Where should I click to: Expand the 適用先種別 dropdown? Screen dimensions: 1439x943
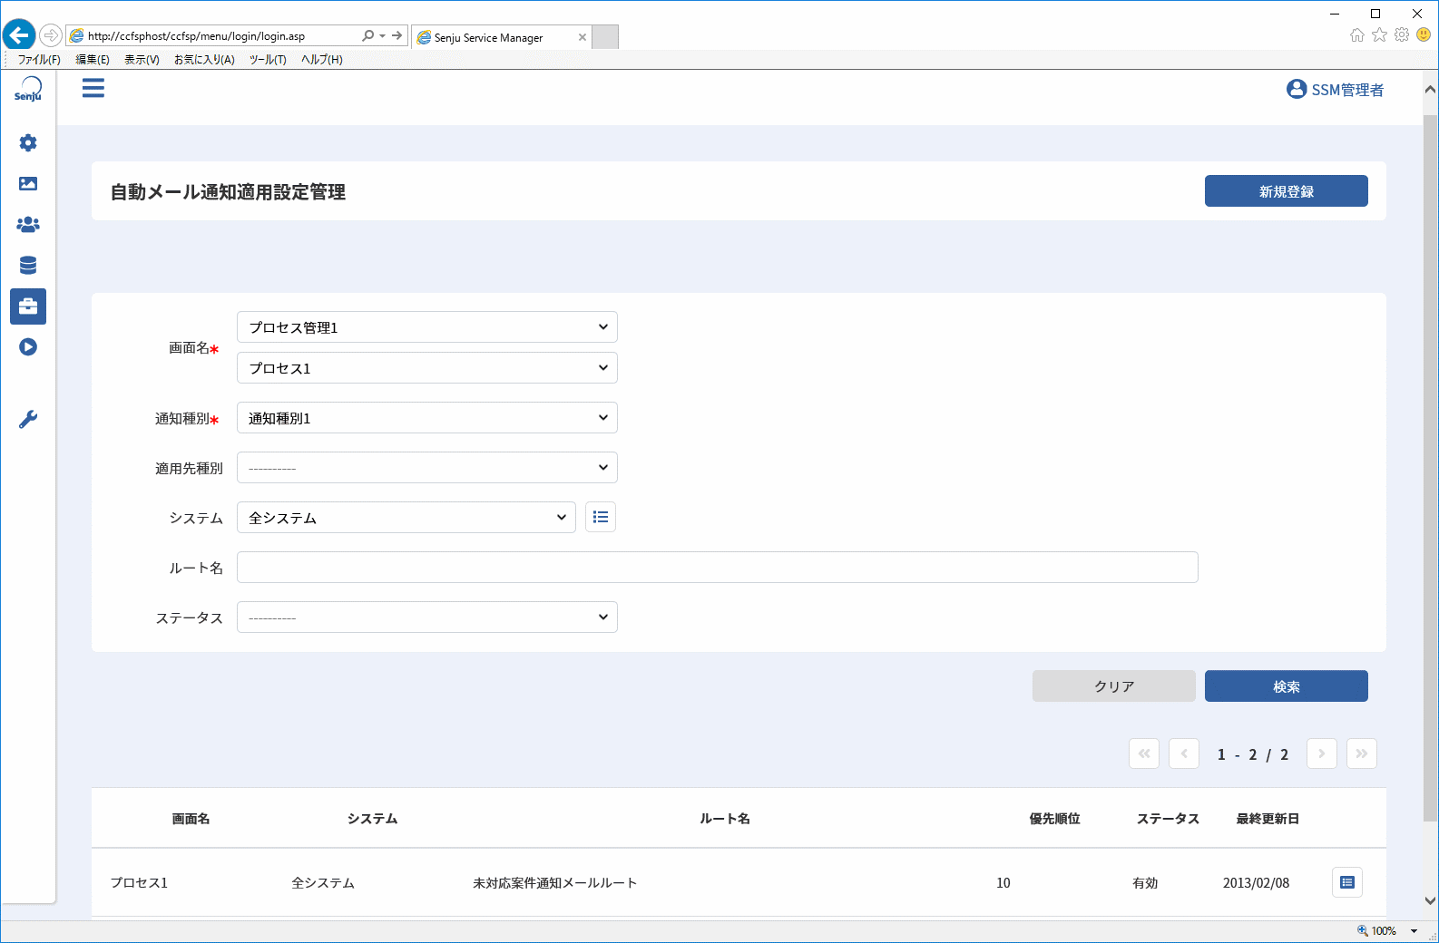427,468
